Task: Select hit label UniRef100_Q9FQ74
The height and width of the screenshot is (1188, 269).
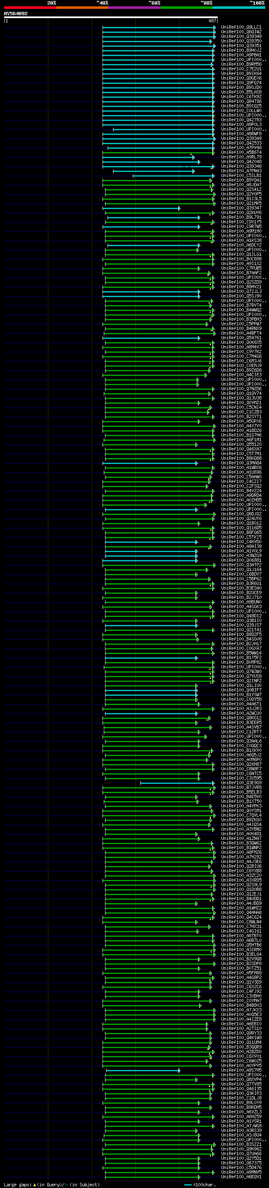Action: (x=241, y=83)
